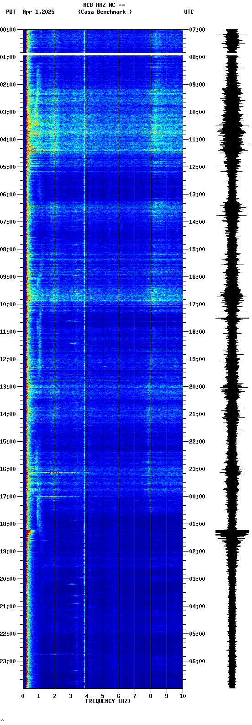252x725 pixels.
Task: Click the 'FREQUENCY (HZ)' axis label
Action: (108, 701)
